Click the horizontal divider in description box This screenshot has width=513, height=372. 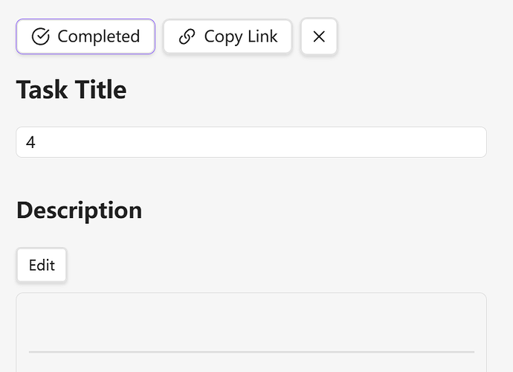tap(251, 352)
